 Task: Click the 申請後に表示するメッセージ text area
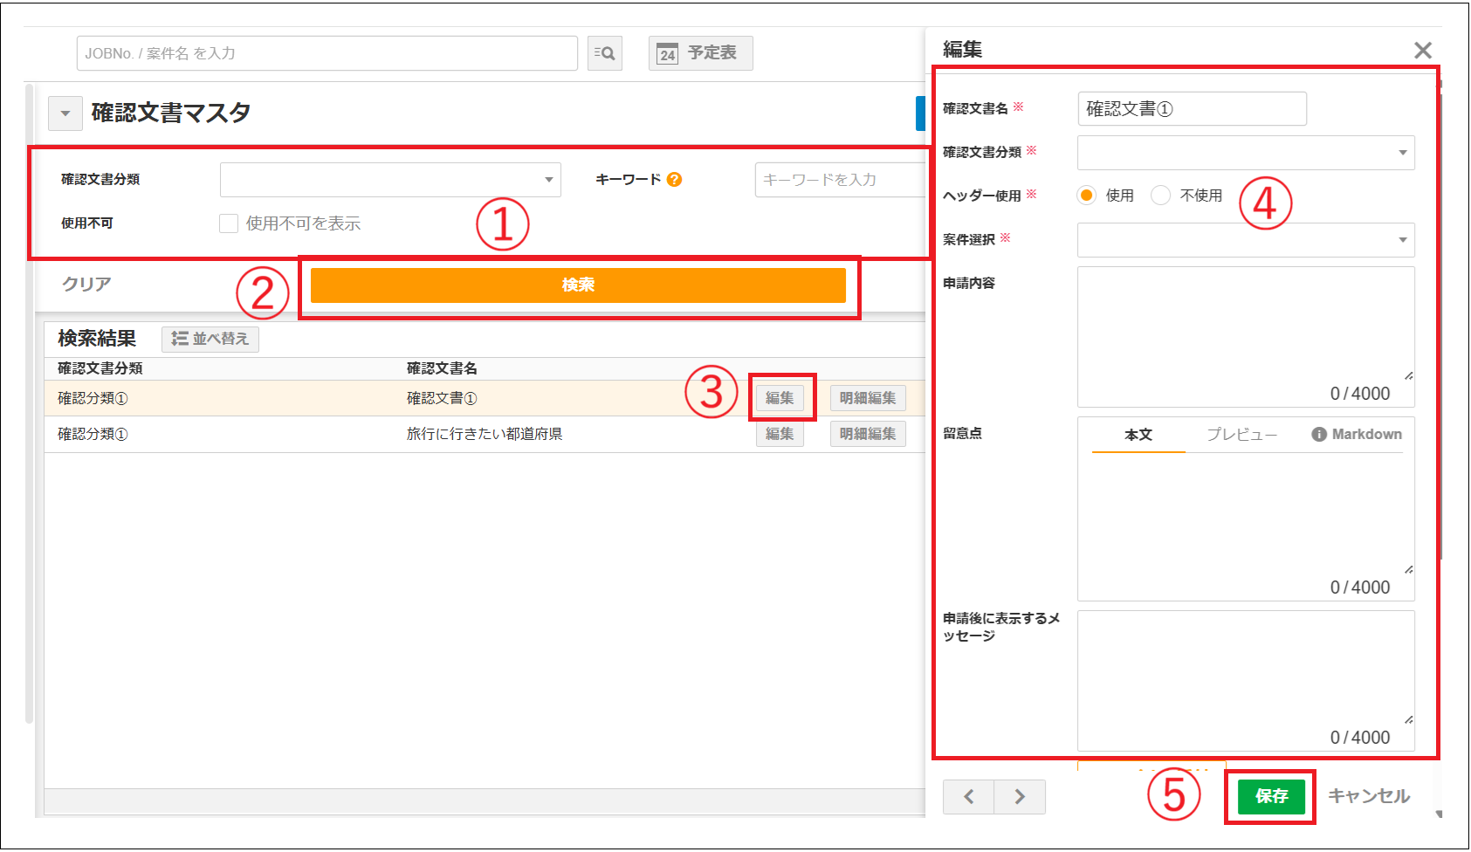(1246, 681)
